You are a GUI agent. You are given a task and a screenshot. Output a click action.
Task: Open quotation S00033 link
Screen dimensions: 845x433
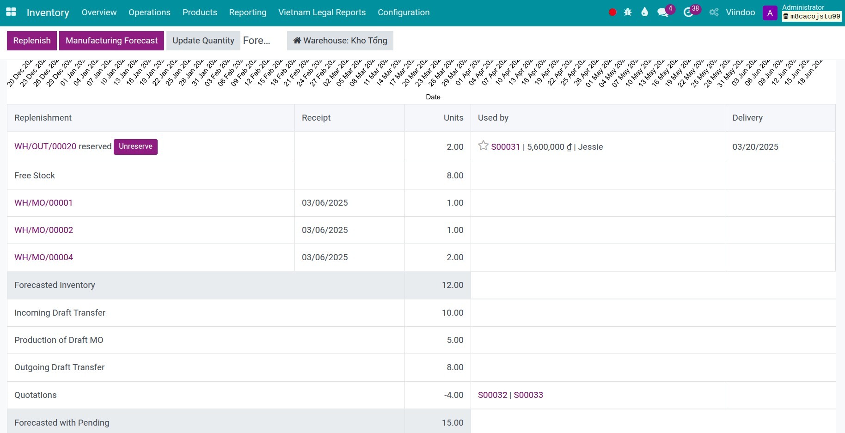pyautogui.click(x=528, y=395)
